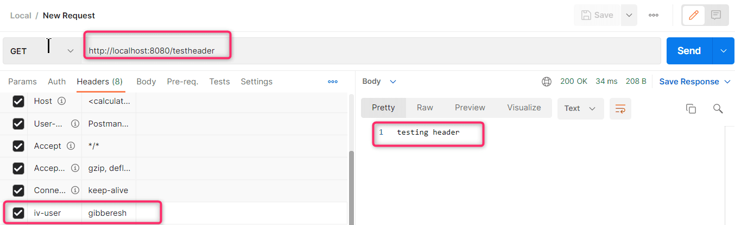Screen dimensions: 735x225
Task: Click the '<calculat...' Host value cell
Action: (x=109, y=101)
